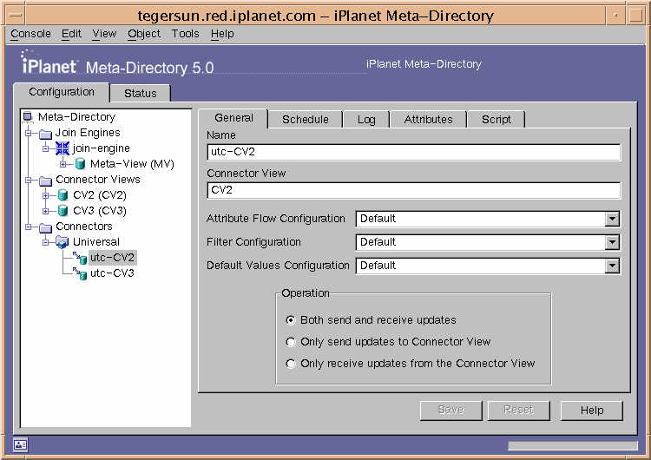The image size is (651, 460).
Task: Select Only send updates to Connector View
Action: click(291, 342)
